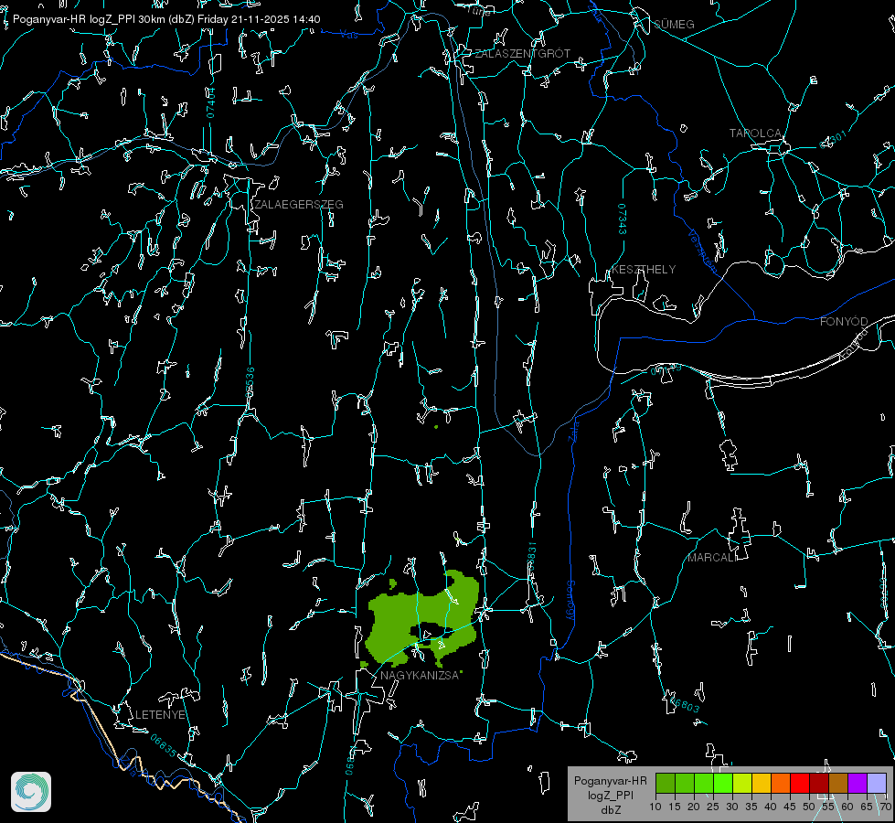
Task: Click the TAPOLCA town label
Action: [756, 134]
